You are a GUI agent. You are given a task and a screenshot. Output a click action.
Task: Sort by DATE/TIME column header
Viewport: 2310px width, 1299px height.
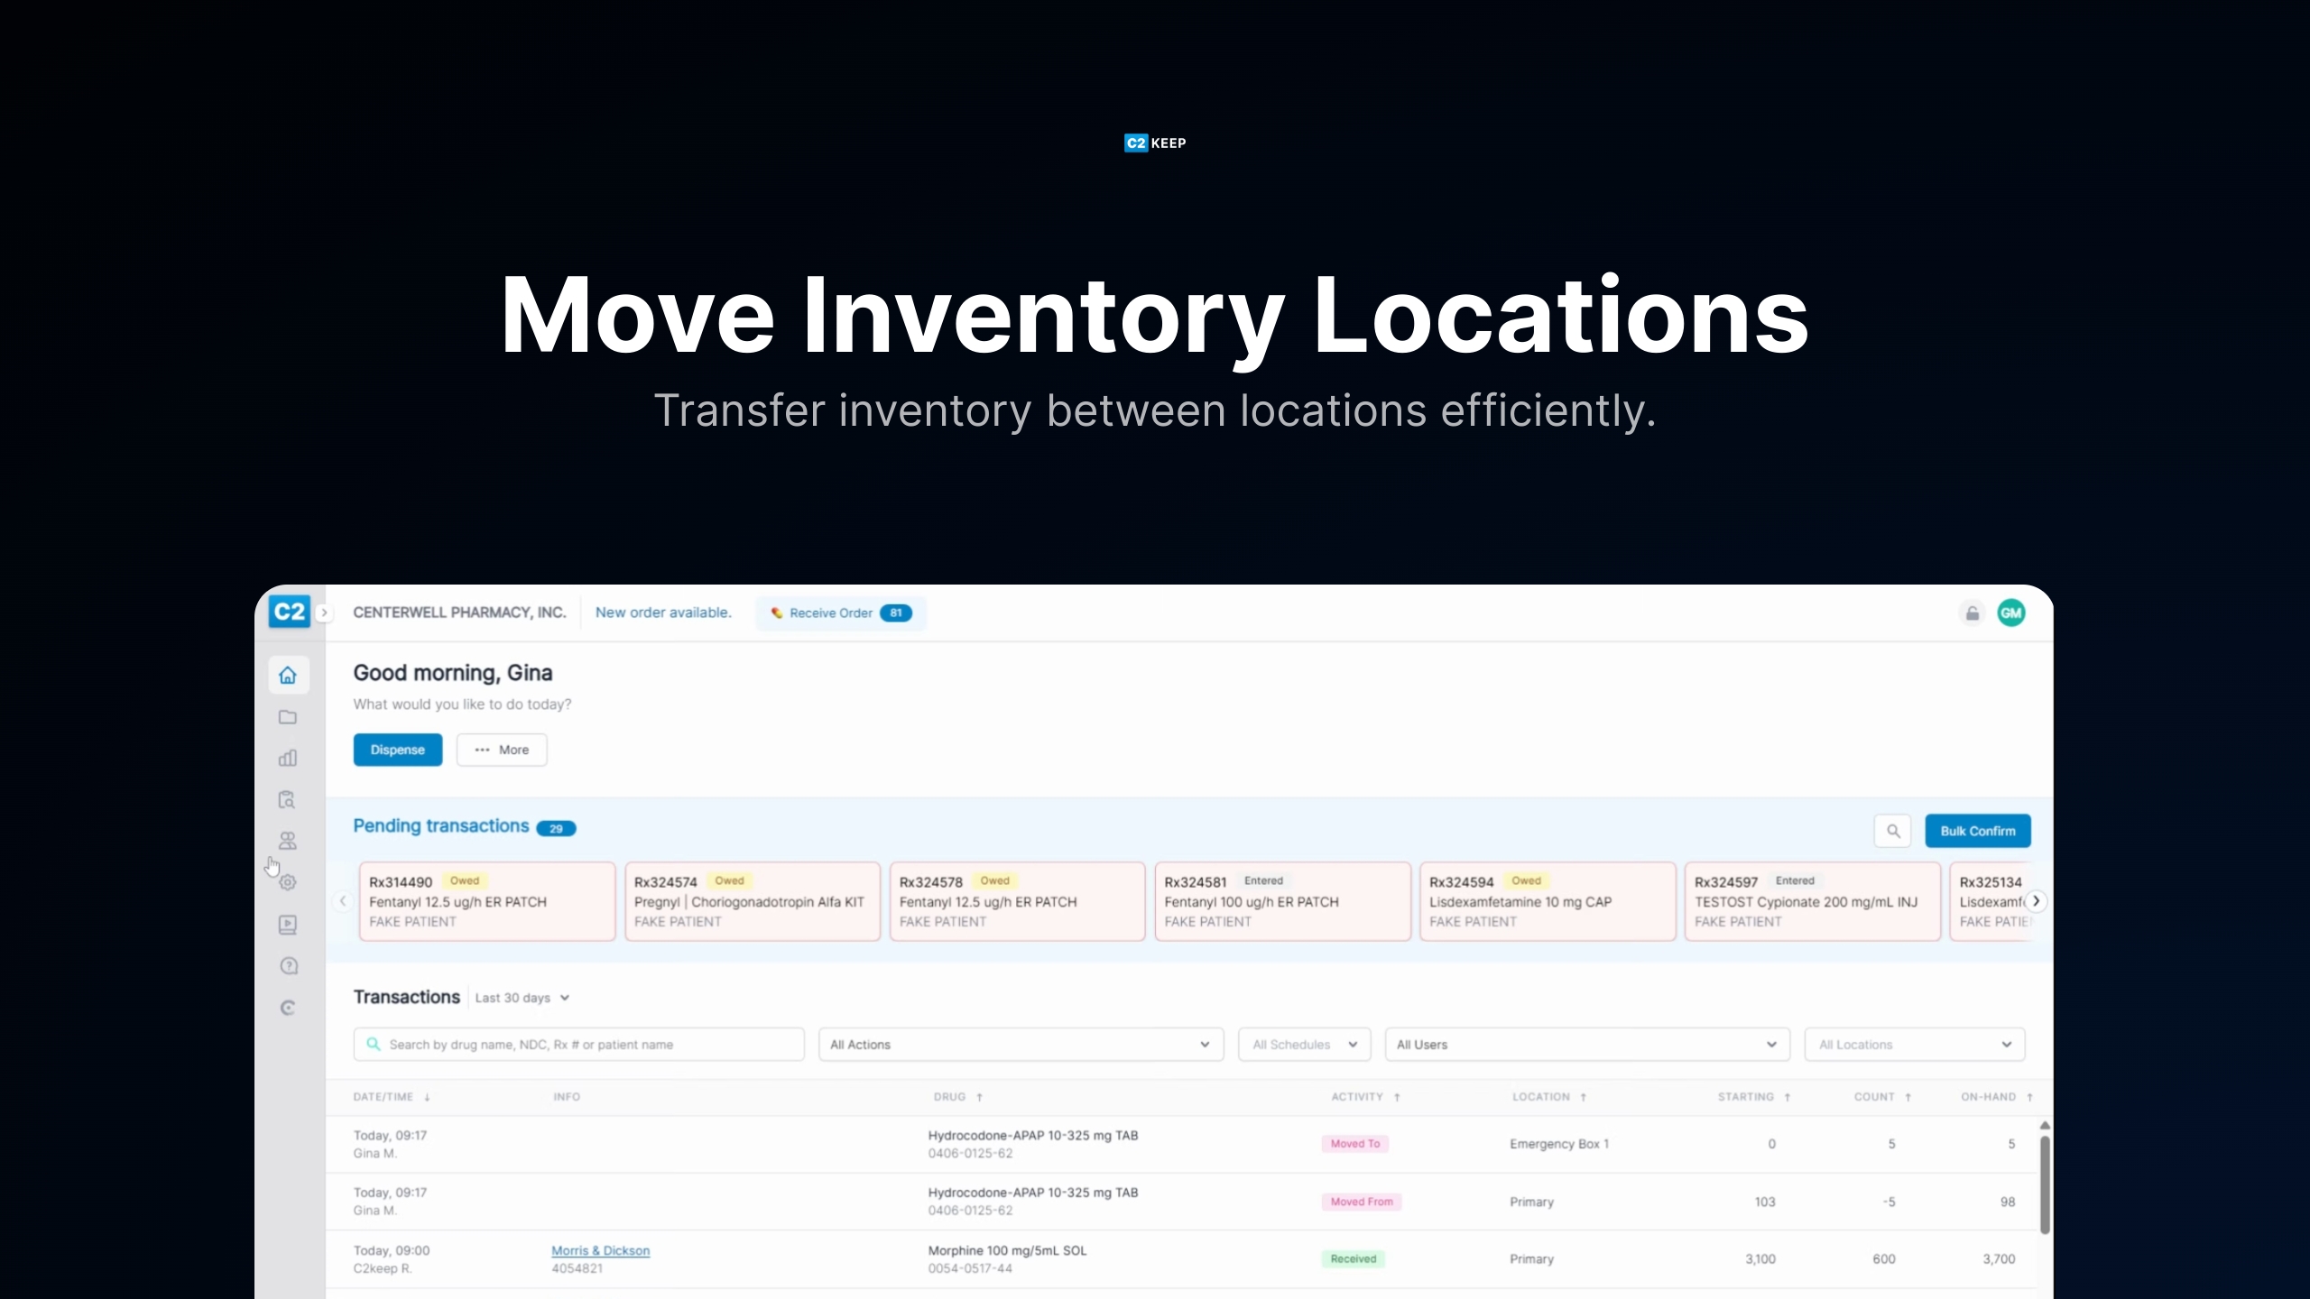pyautogui.click(x=392, y=1097)
